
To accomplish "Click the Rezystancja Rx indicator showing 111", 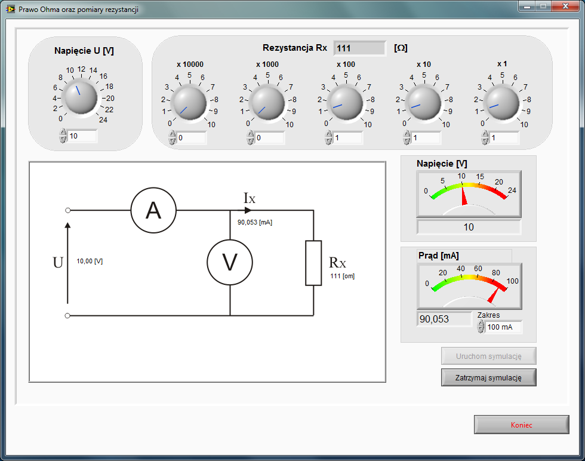I will pos(359,48).
